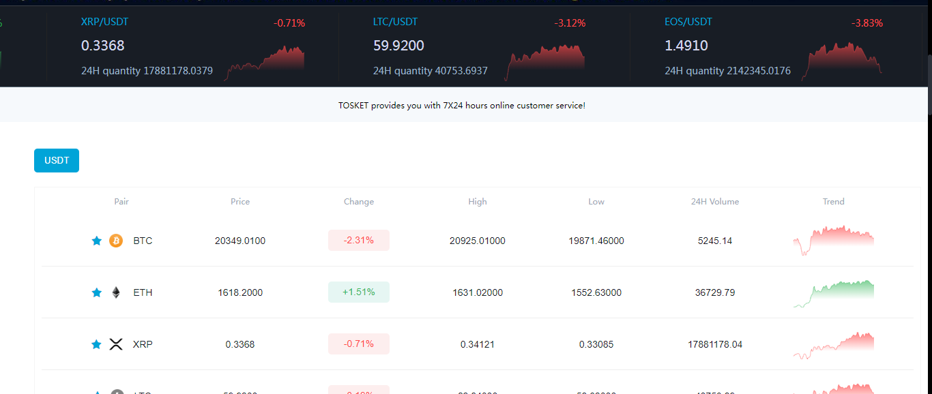This screenshot has width=932, height=394.
Task: Click the XRP -0.71% change badge
Action: click(359, 344)
